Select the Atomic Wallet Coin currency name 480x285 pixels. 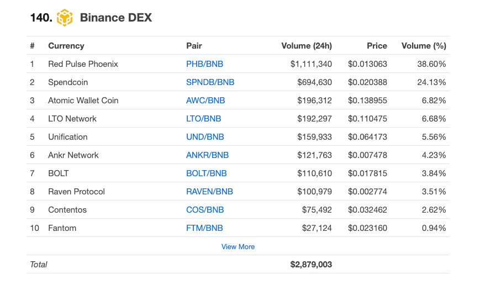click(83, 101)
